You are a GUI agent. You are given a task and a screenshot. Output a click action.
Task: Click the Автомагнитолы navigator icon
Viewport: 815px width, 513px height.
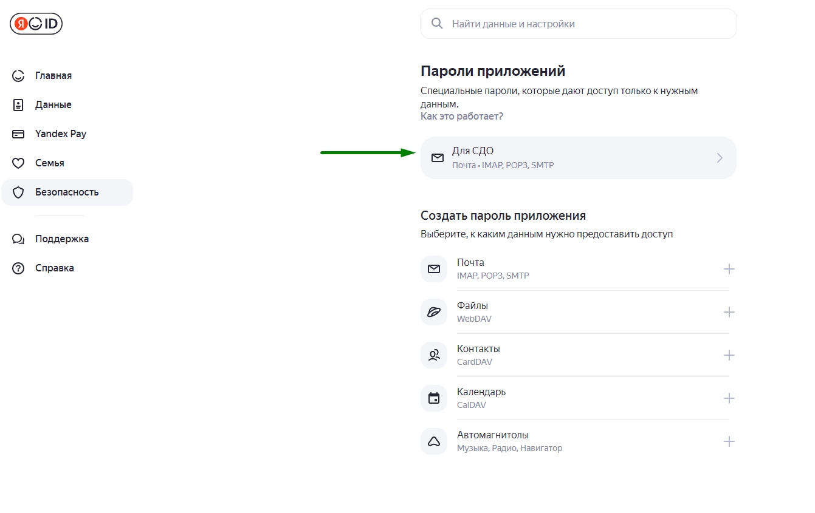click(434, 441)
